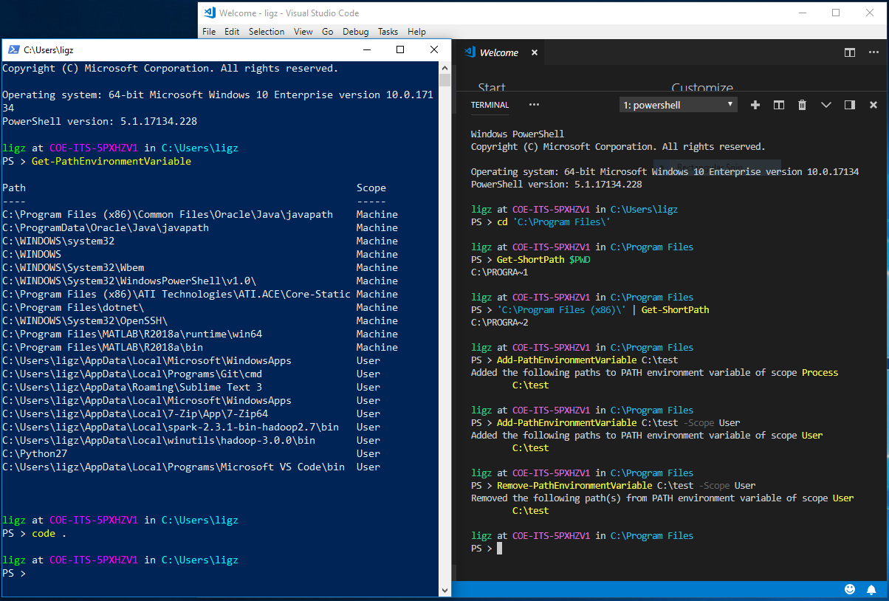Toggle panel size with chevron icon

click(x=826, y=105)
